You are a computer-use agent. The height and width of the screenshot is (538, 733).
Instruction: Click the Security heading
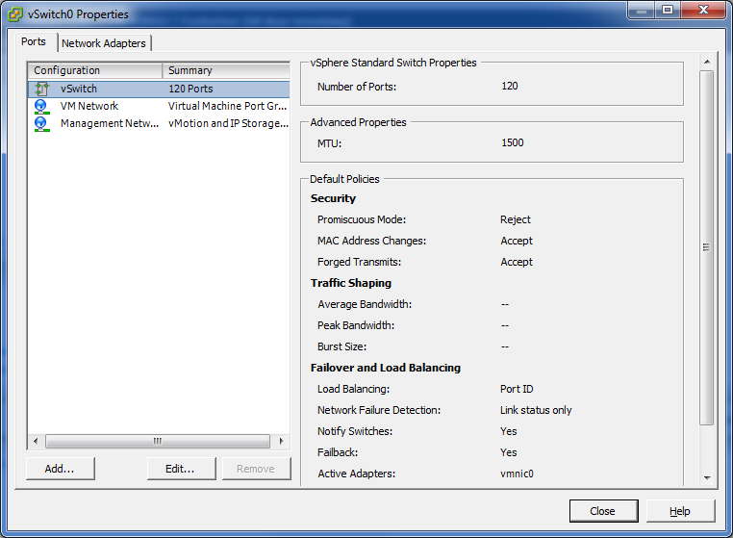[333, 198]
